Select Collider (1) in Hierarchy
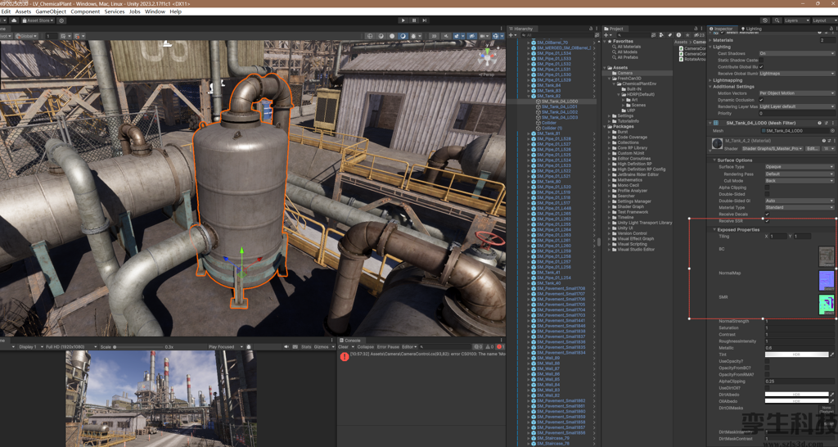The width and height of the screenshot is (838, 447). pos(552,128)
